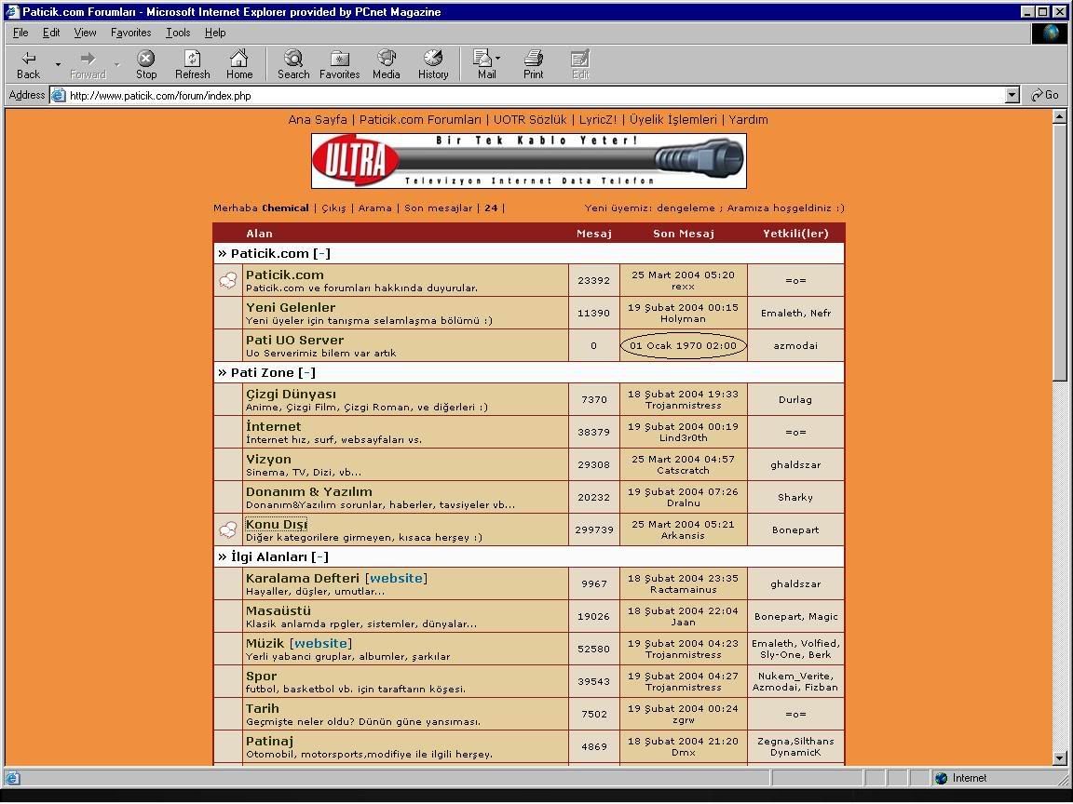The width and height of the screenshot is (1073, 804).
Task: Open the Vizyon forum
Action: (268, 460)
